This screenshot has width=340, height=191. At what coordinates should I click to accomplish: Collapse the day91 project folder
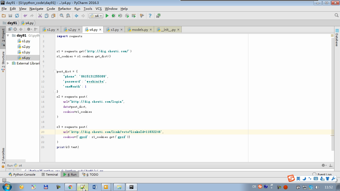coord(8,36)
